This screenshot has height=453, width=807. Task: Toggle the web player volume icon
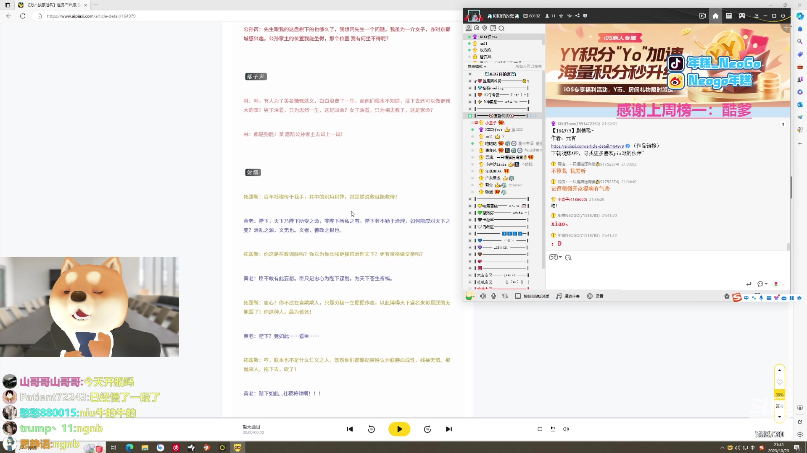pyautogui.click(x=566, y=429)
